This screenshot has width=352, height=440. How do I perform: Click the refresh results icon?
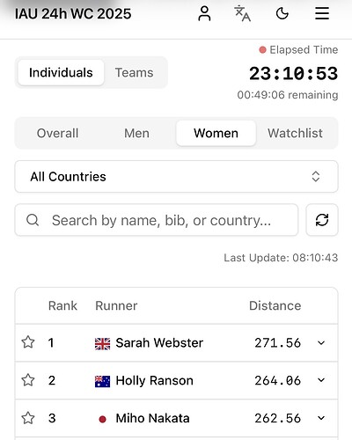pyautogui.click(x=322, y=220)
